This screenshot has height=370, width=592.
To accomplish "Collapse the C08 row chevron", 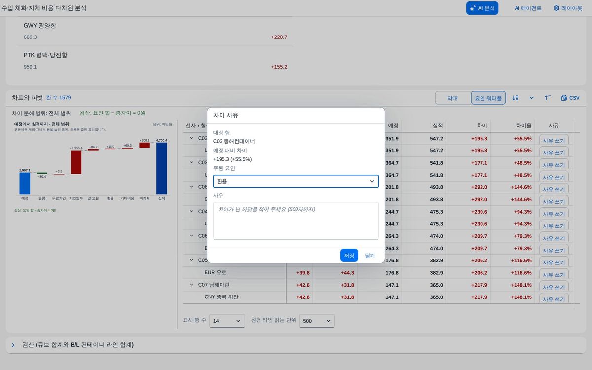I will [x=192, y=187].
